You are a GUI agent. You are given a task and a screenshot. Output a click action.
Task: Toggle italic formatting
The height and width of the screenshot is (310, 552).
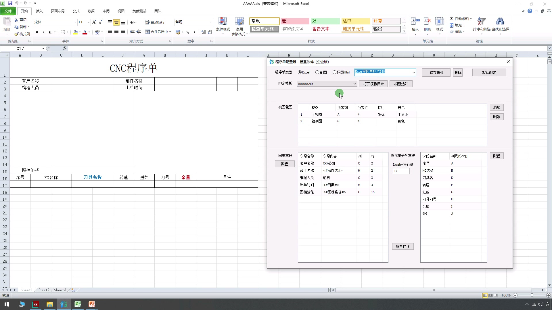click(43, 32)
